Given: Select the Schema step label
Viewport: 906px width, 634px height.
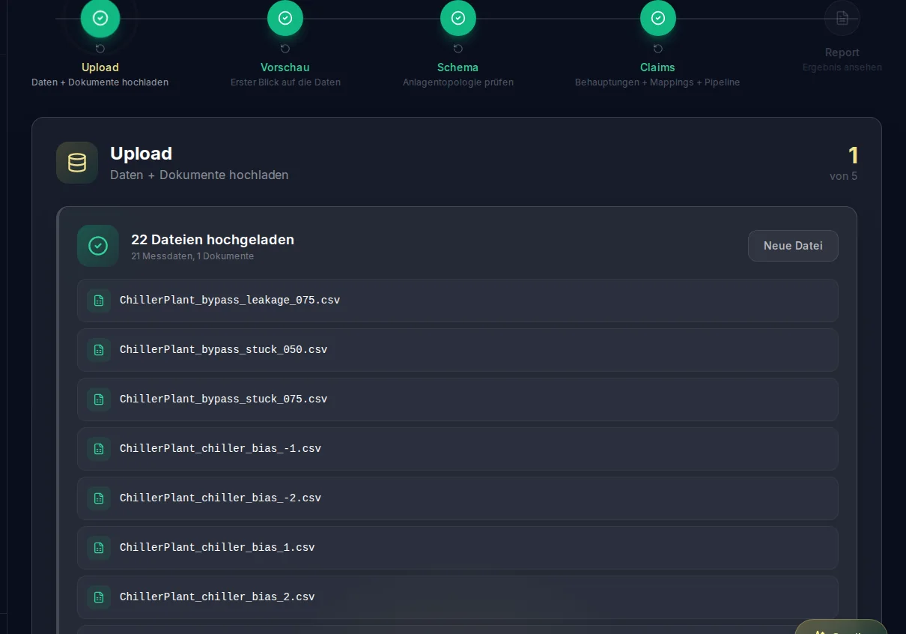Looking at the screenshot, I should [457, 67].
